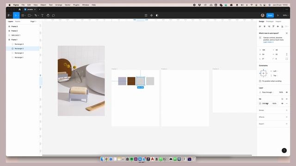The height and width of the screenshot is (166, 296).
Task: Click the Align top icon
Action: tap(273, 27)
